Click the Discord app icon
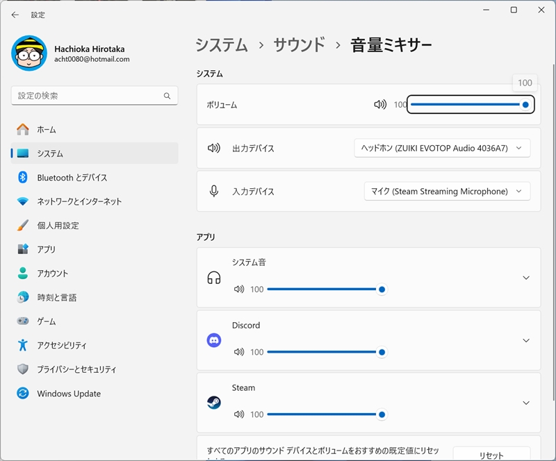The width and height of the screenshot is (556, 461). click(214, 340)
